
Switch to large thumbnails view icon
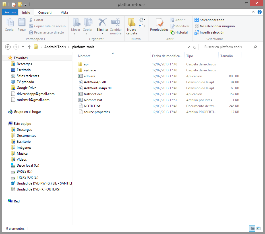[258, 228]
